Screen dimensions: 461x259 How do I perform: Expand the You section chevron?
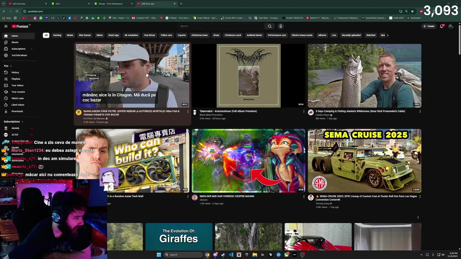(x=11, y=66)
